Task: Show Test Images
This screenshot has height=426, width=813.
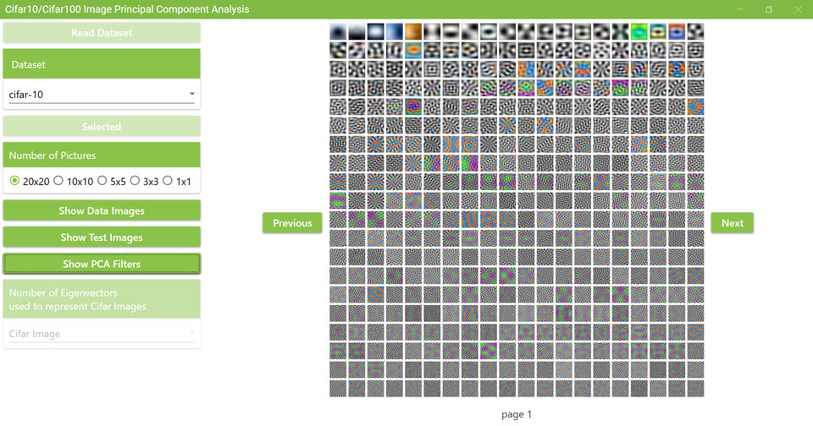Action: point(102,237)
